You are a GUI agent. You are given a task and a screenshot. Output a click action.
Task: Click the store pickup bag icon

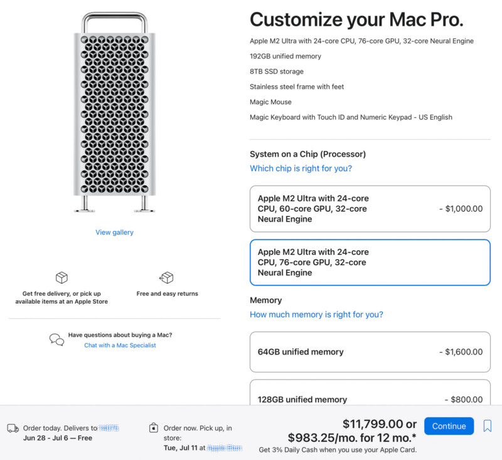(154, 427)
